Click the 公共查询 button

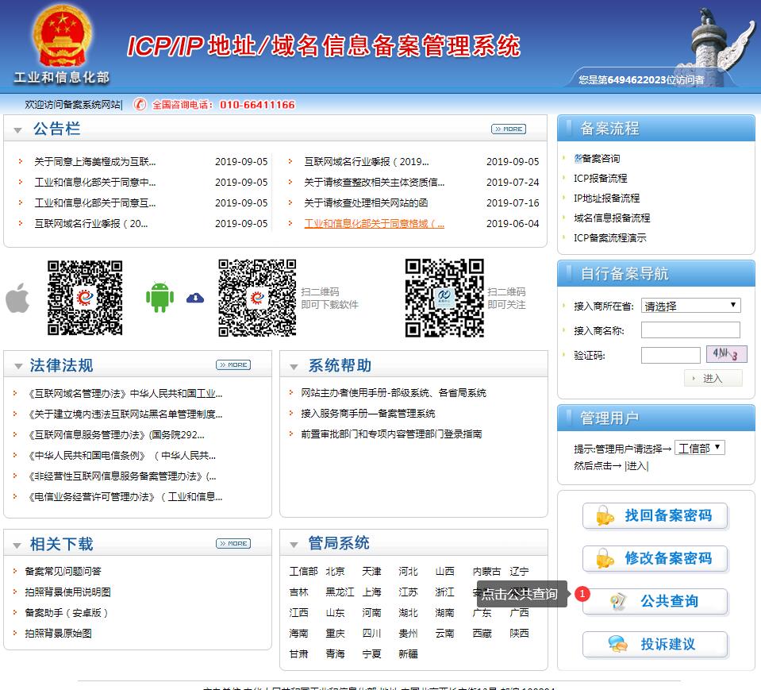pyautogui.click(x=655, y=602)
